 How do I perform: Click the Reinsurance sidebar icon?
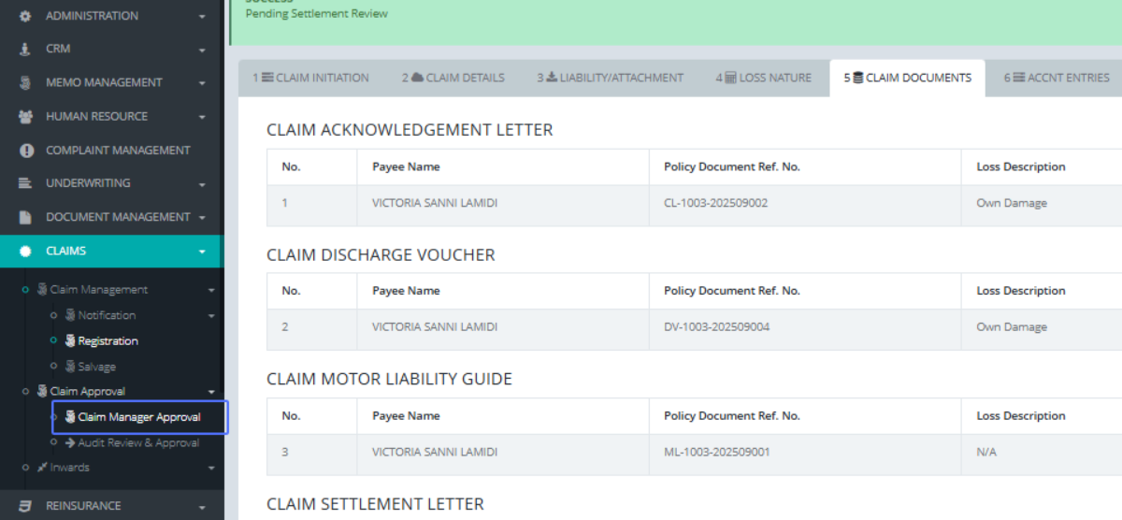(25, 506)
